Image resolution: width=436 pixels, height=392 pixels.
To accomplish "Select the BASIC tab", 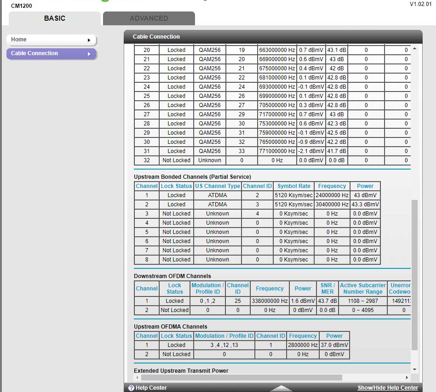I will [x=54, y=18].
